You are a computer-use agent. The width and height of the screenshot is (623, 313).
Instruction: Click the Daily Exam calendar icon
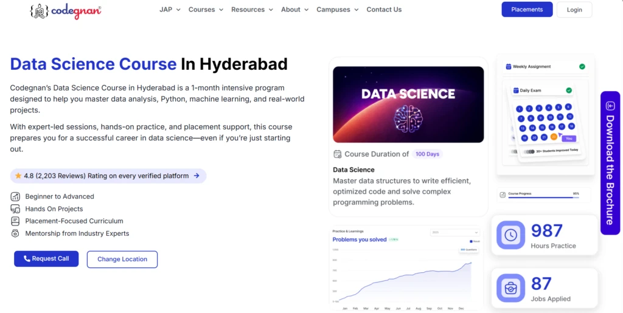(x=516, y=91)
